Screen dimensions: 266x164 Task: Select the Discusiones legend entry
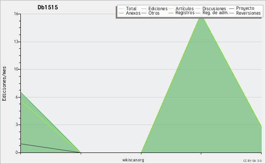(214, 8)
